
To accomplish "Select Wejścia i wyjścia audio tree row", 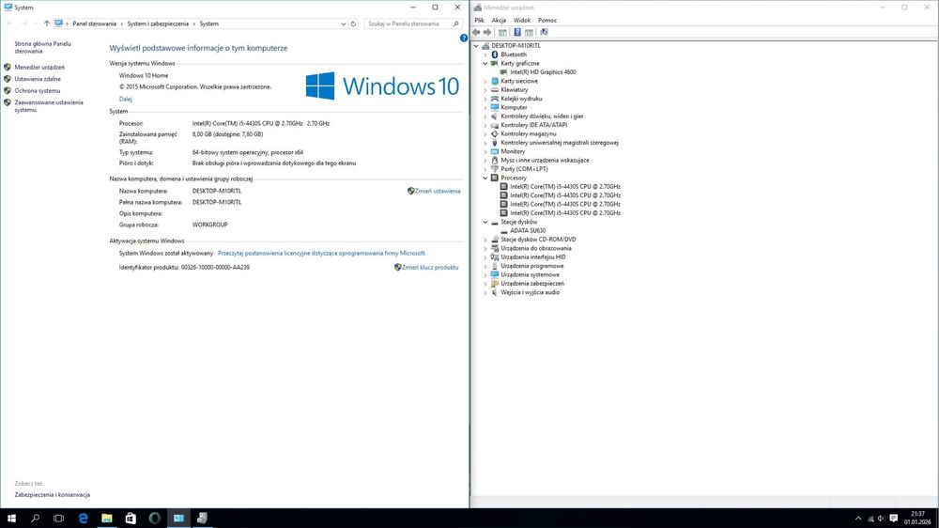I will click(x=530, y=292).
